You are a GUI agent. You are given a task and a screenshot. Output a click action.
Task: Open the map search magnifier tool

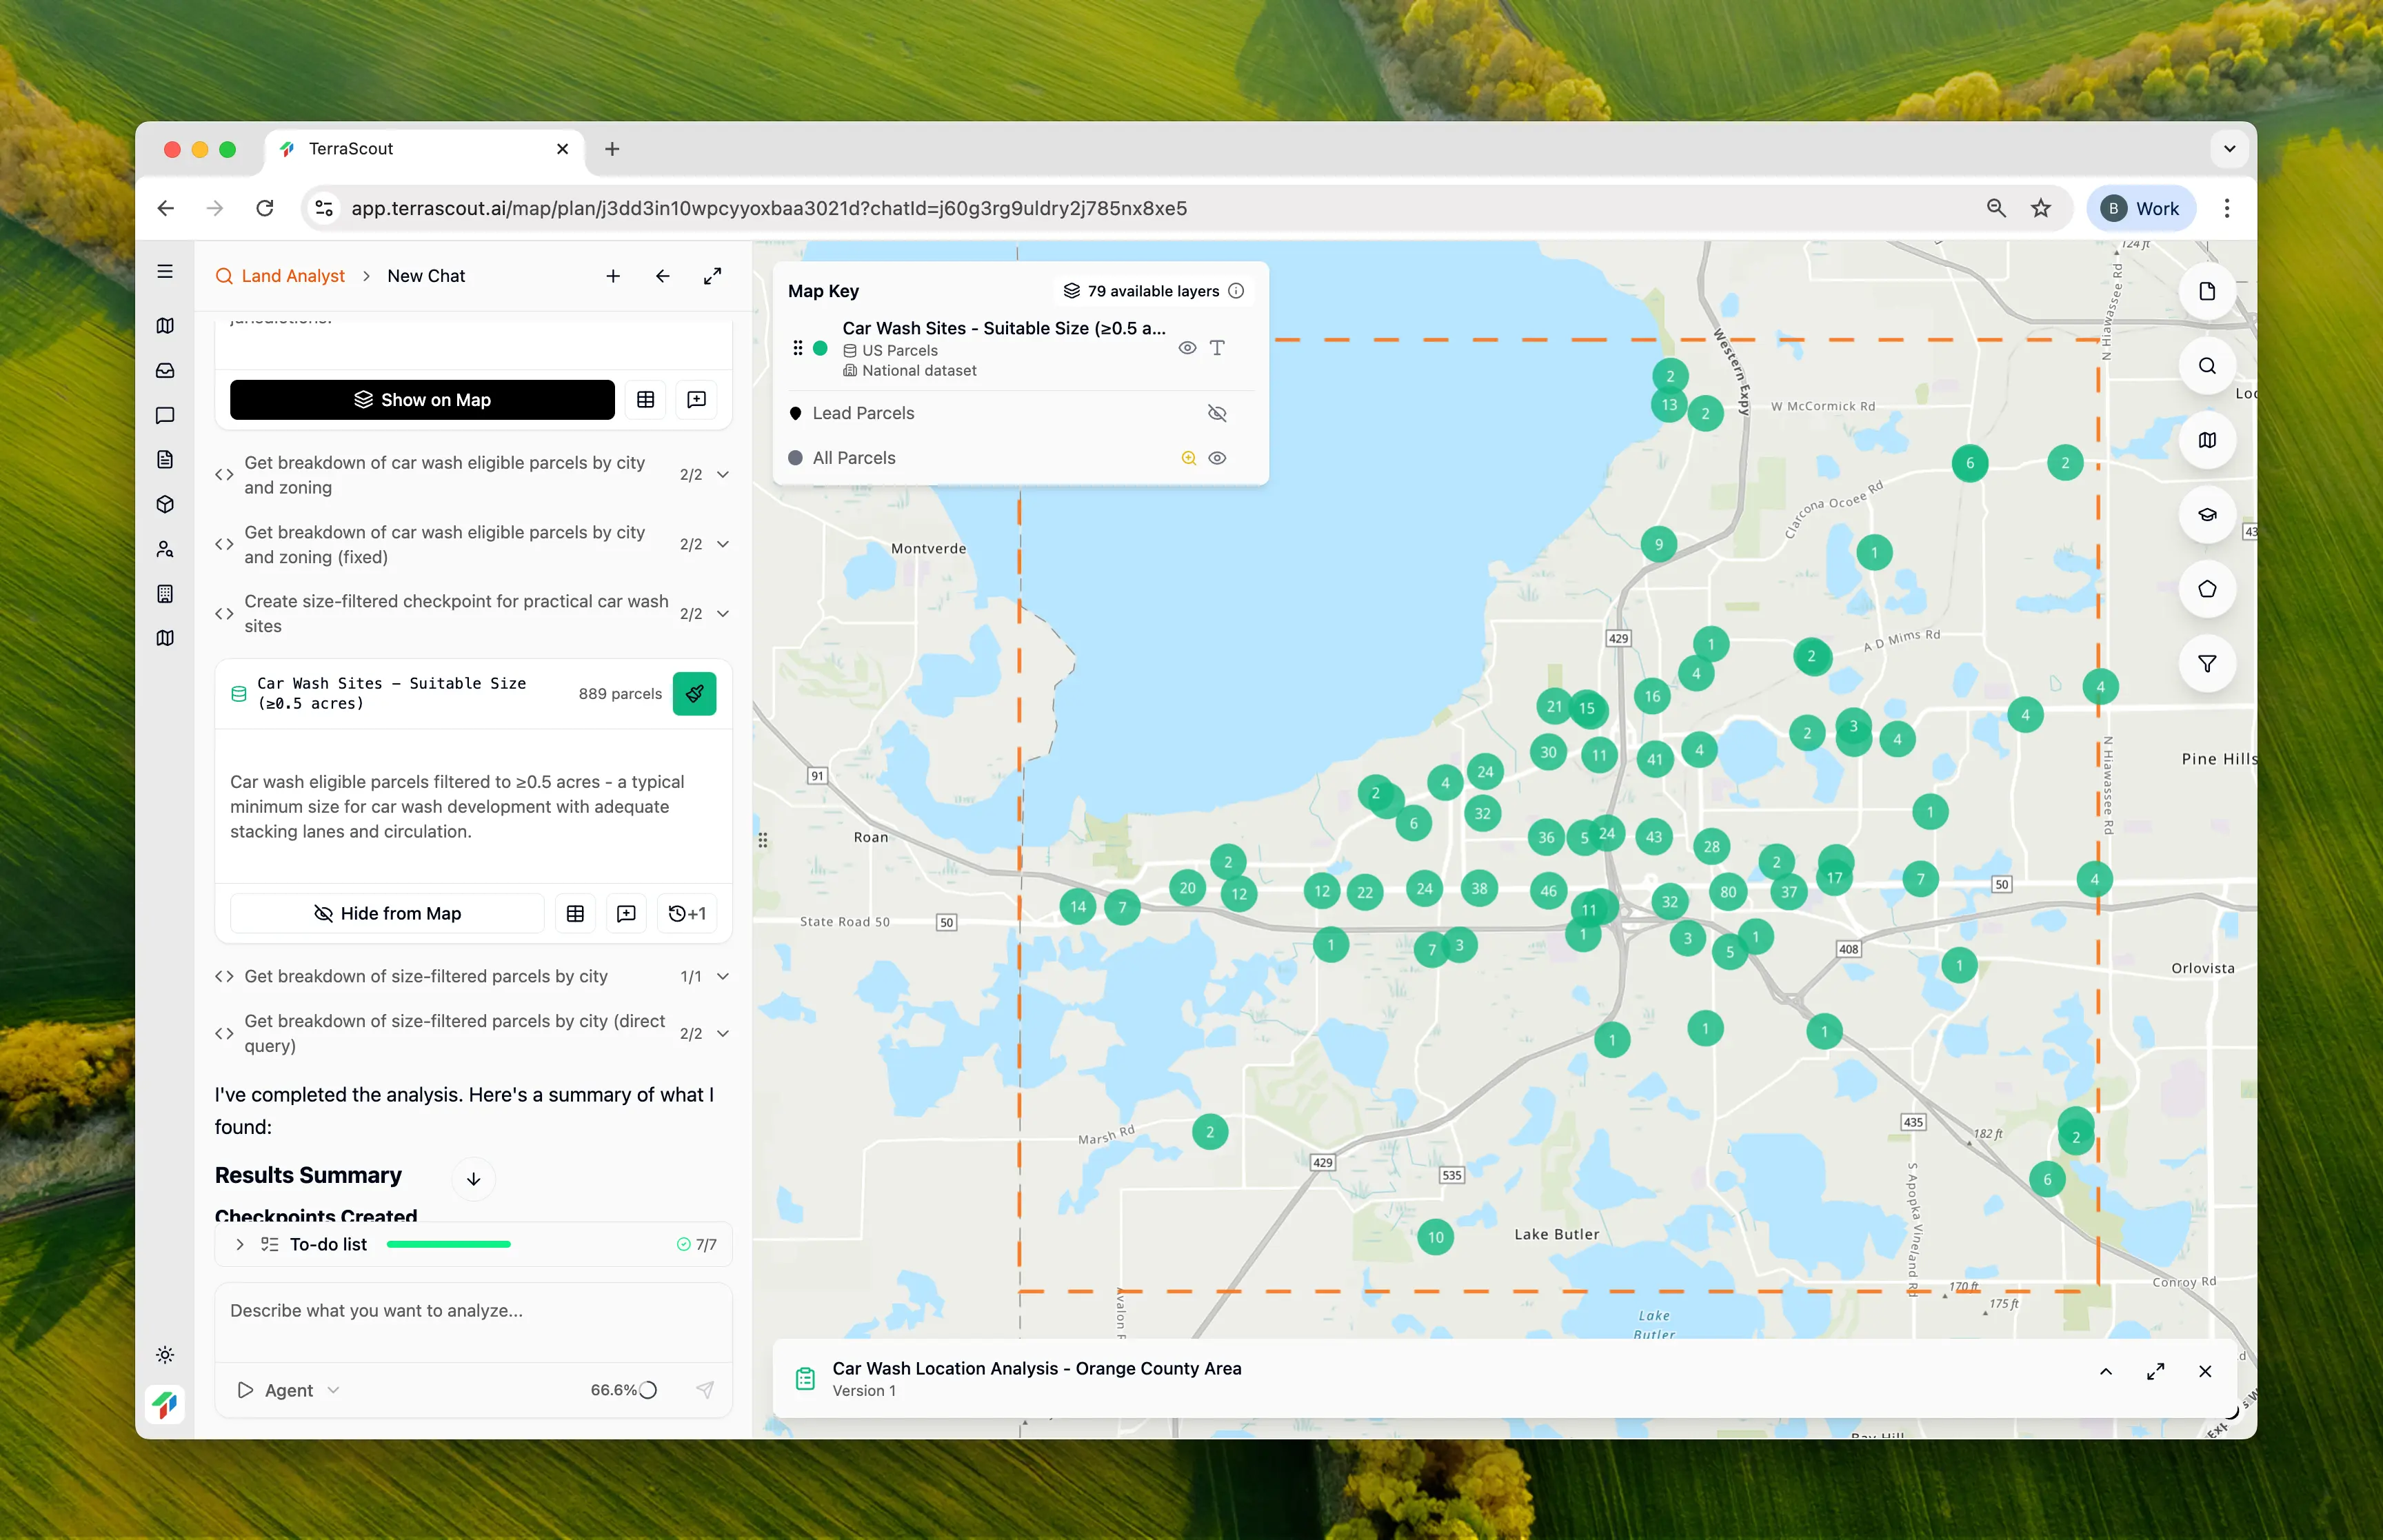coord(2206,366)
